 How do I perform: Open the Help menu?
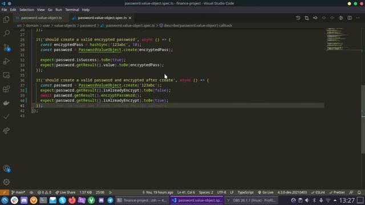pos(86,10)
